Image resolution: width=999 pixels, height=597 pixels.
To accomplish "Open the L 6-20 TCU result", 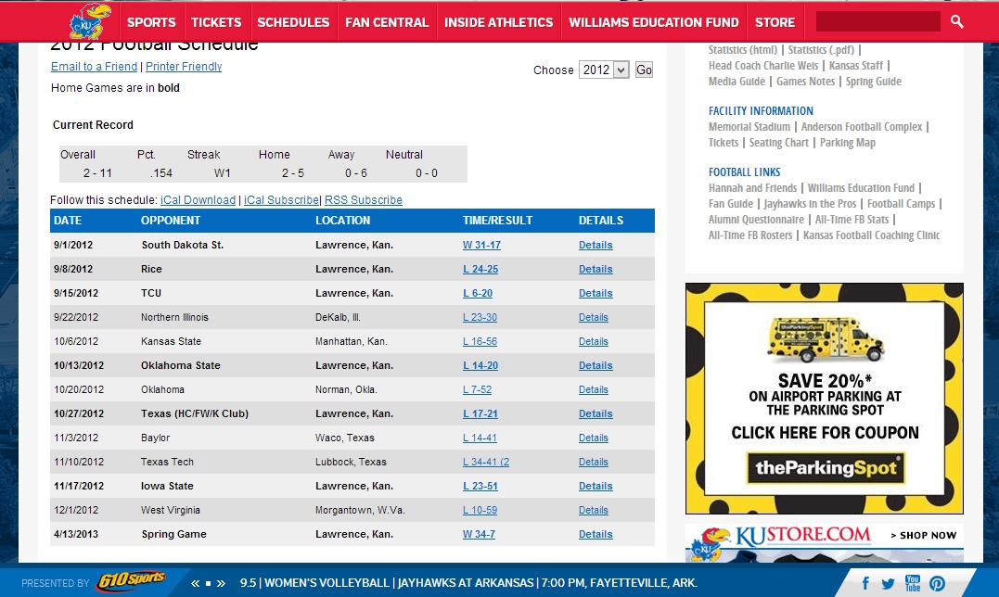I will [x=477, y=294].
